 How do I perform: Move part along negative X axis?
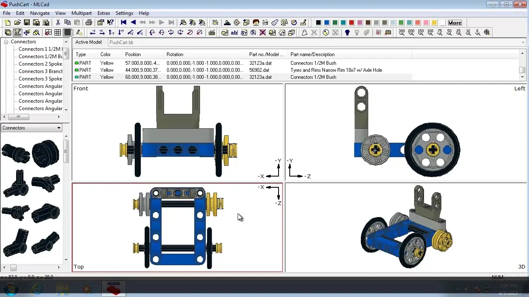93,32
